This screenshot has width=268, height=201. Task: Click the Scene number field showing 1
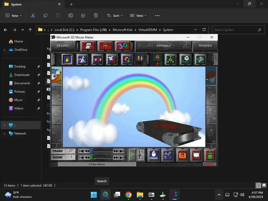click(70, 157)
